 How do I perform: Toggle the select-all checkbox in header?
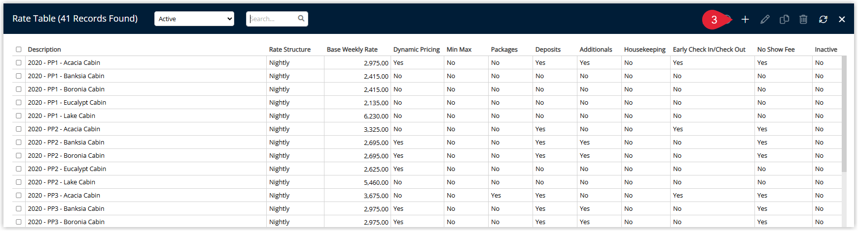[19, 50]
